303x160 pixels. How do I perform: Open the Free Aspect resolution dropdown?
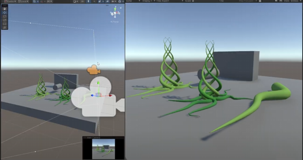click(x=170, y=1)
